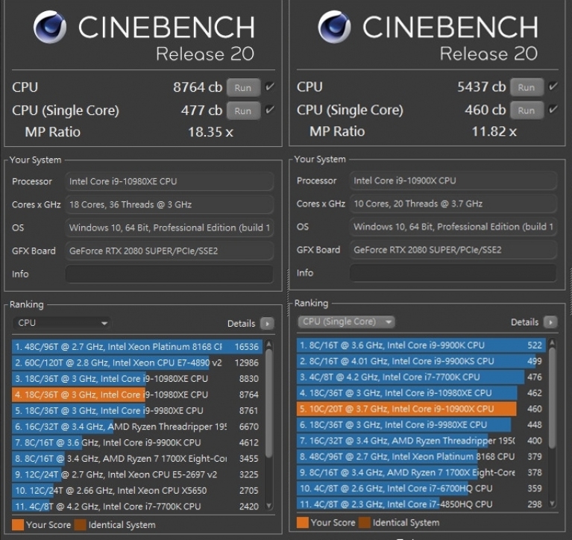Run the CPU test in the left Cinebench window
Screen dimensions: 572x540
click(x=243, y=87)
